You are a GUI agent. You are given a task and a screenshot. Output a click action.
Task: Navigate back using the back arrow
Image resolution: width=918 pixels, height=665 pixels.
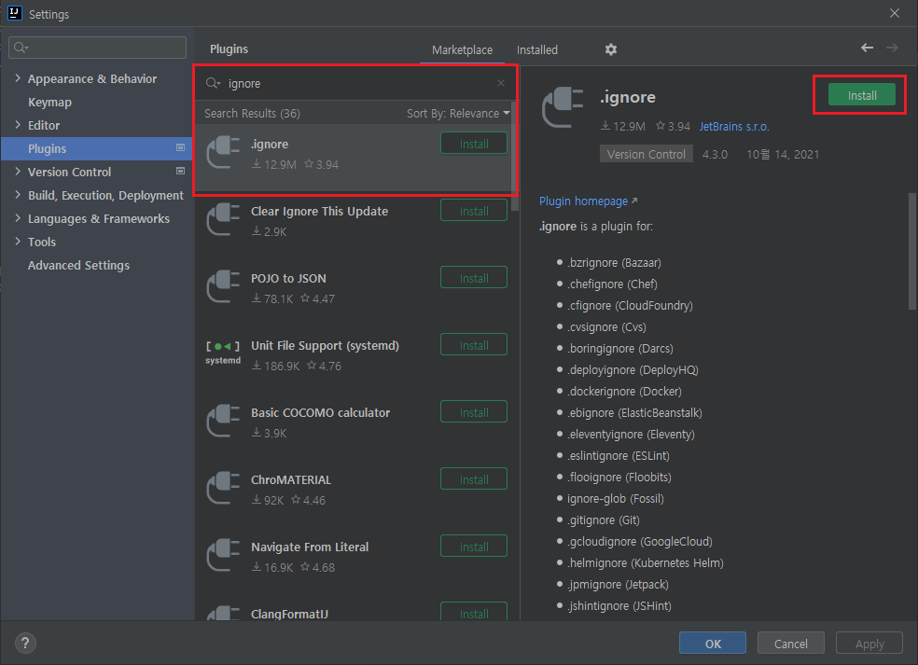pyautogui.click(x=866, y=48)
